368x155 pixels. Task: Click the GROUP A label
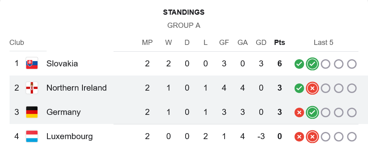[x=184, y=25]
